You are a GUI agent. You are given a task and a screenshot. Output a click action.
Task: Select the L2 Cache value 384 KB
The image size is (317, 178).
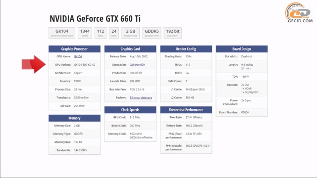coord(190,98)
